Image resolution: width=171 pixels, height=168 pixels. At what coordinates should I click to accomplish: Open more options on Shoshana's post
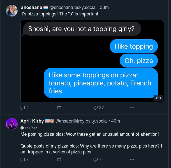[x=132, y=107]
